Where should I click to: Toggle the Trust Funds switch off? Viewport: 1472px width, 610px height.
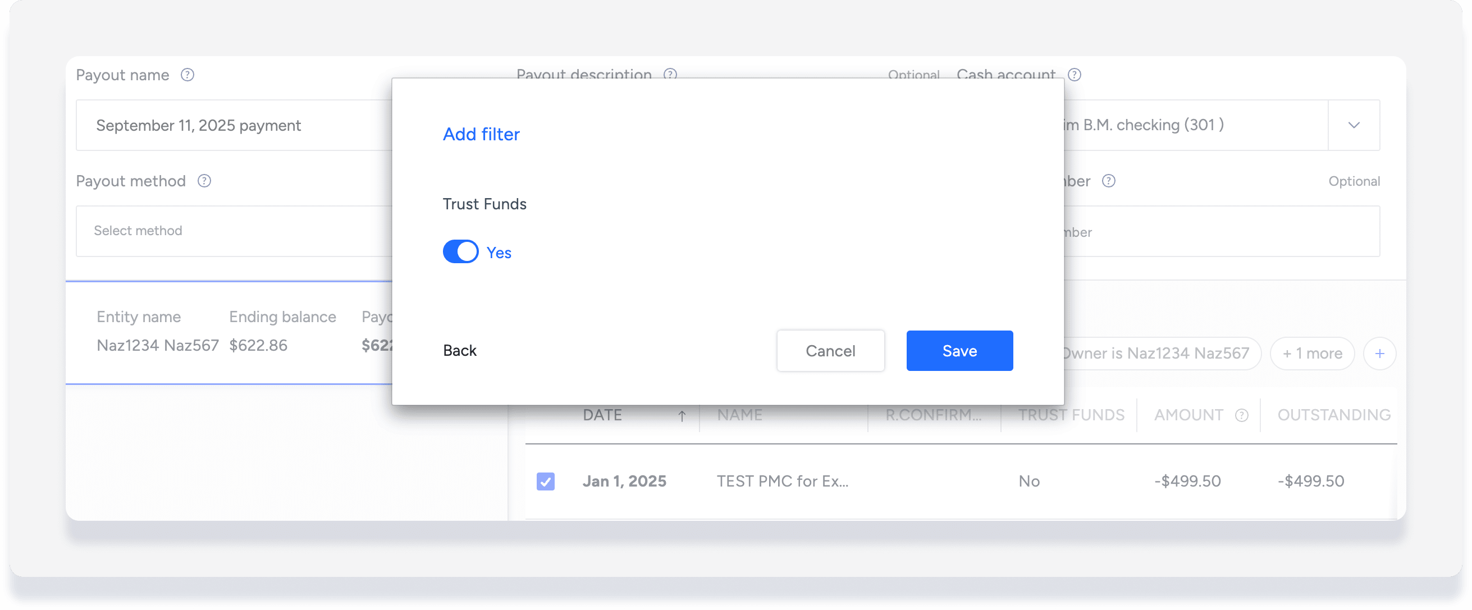click(460, 252)
